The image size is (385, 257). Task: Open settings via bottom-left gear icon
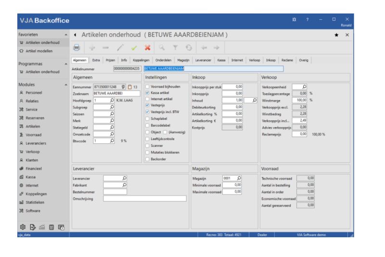point(22,227)
